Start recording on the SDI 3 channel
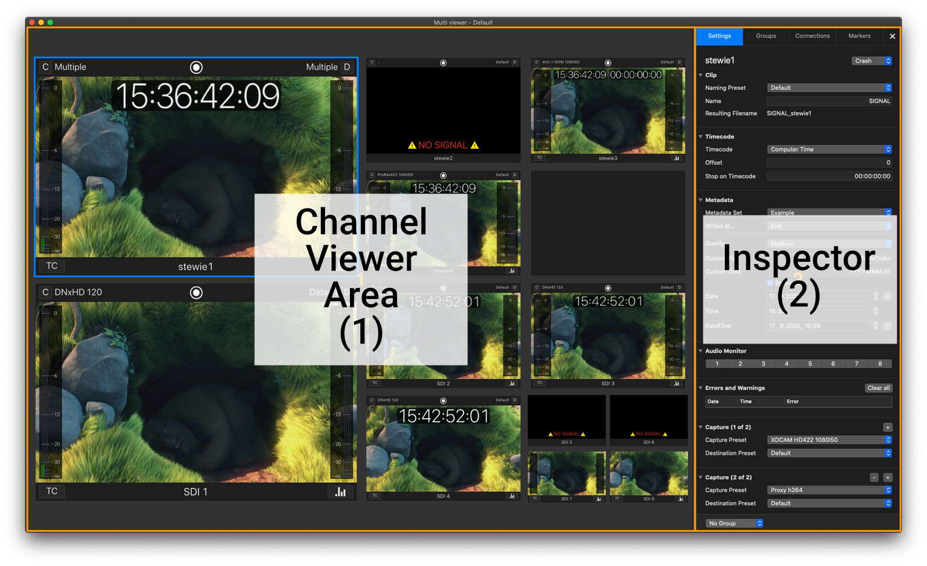 click(608, 288)
